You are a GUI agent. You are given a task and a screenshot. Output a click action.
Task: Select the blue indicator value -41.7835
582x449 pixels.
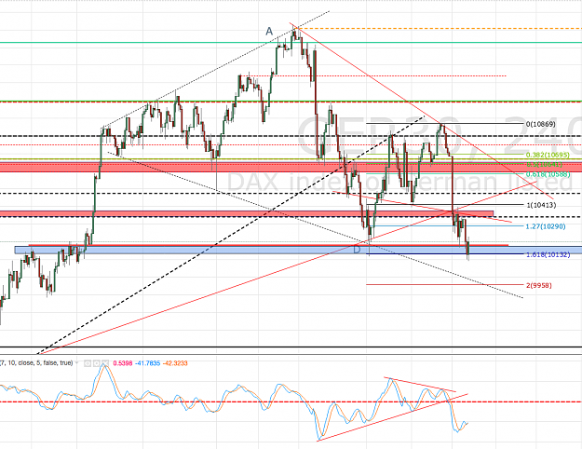tap(148, 363)
